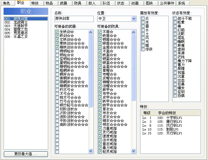This screenshot has height=160, width=208.
Task: Switch to the 敌人 tab
Action: pos(94,3)
